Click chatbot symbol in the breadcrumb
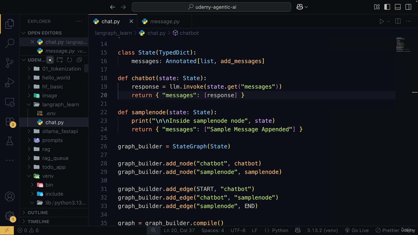The height and width of the screenshot is (235, 418). tap(185, 33)
